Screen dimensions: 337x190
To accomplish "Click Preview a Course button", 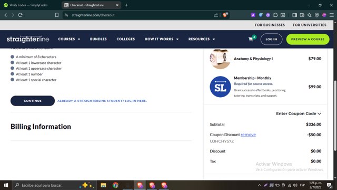I will pos(308,39).
